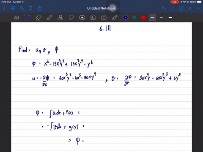Redo the last undone action
This screenshot has width=203, height=152.
[173, 8]
